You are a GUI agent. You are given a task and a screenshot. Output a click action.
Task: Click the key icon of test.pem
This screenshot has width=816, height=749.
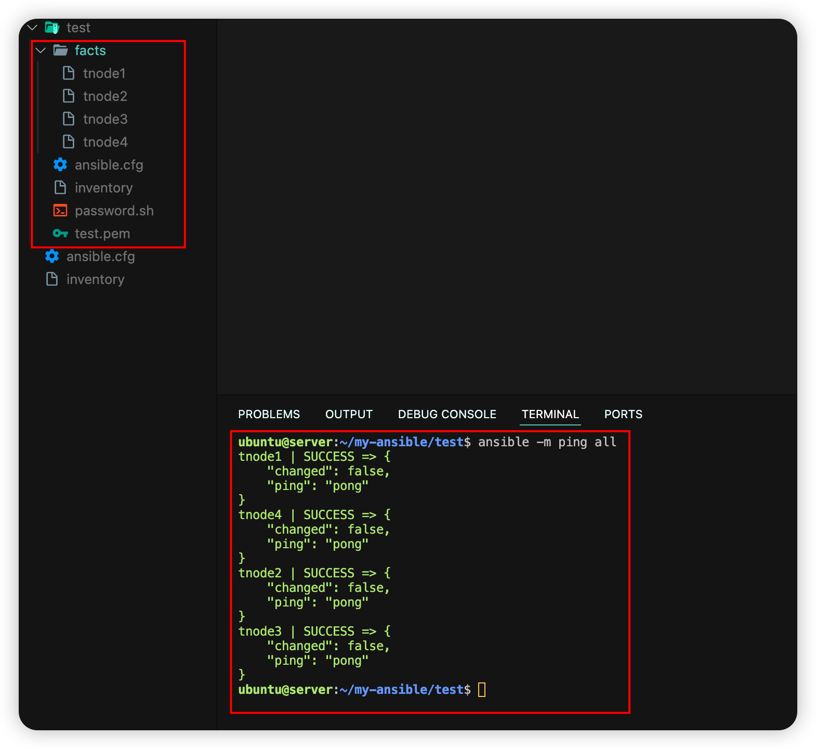60,234
